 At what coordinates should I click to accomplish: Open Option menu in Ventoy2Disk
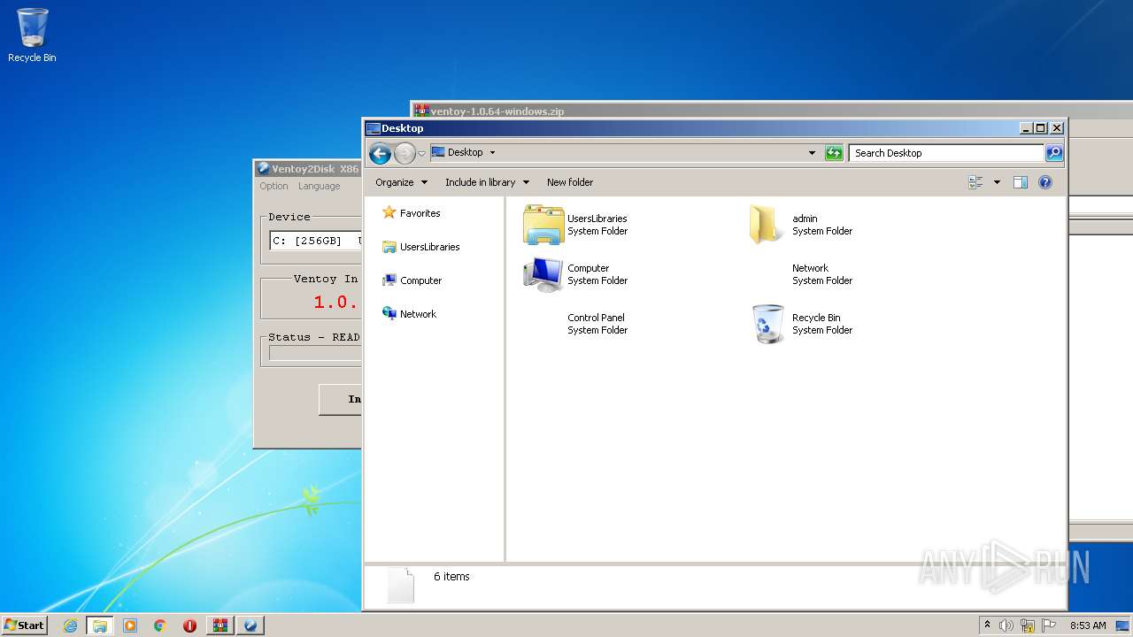pyautogui.click(x=274, y=186)
